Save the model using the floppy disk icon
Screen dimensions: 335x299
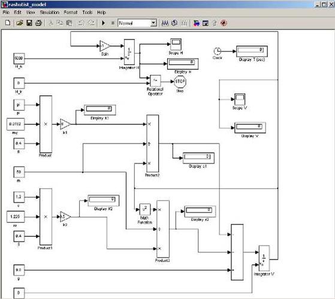tap(29, 23)
